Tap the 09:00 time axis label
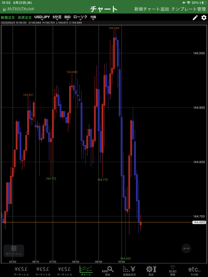Image resolution: width=208 pixels, height=277 pixels. pyautogui.click(x=99, y=262)
